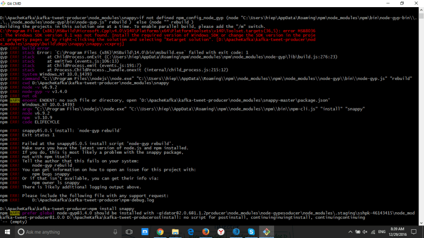Open File Explorer from the taskbar
Viewport: 424px width, 238px height.
click(175, 232)
